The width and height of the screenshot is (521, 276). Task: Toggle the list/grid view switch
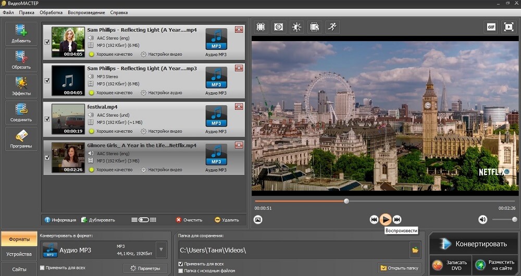(144, 220)
